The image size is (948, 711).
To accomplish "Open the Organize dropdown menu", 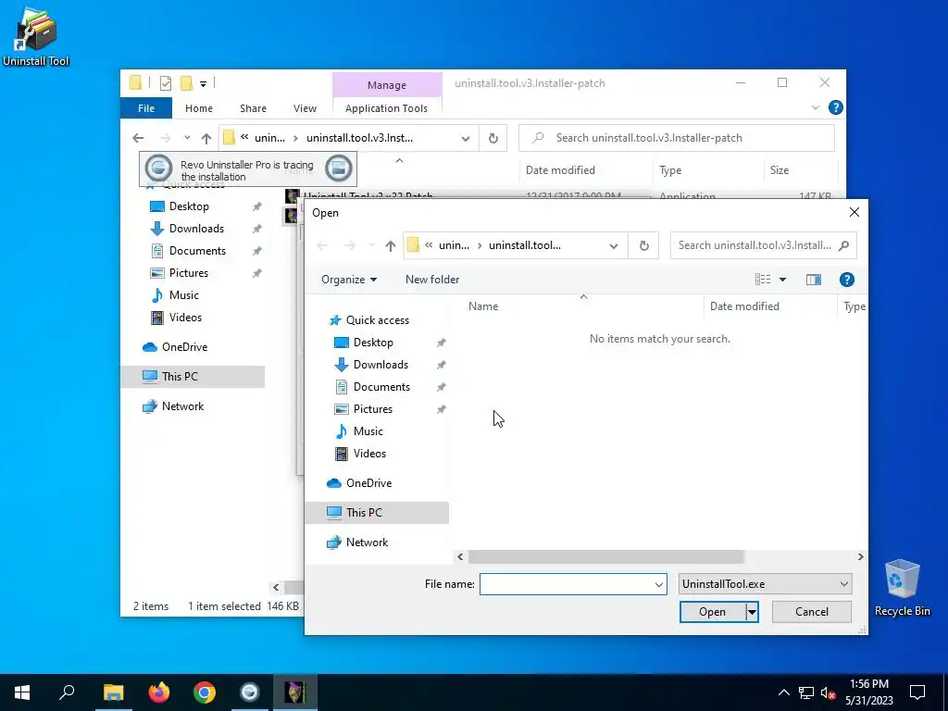I will 349,280.
